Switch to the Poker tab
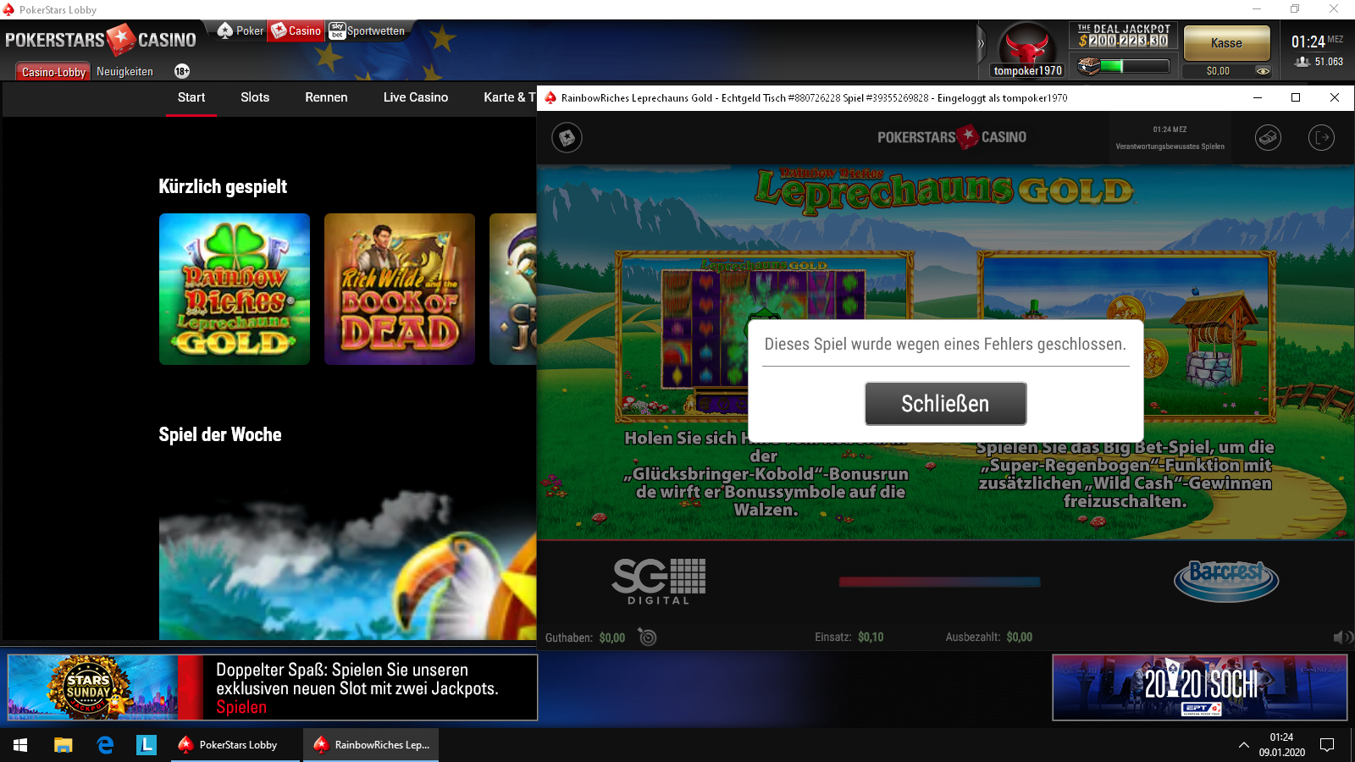This screenshot has width=1355, height=762. [241, 31]
